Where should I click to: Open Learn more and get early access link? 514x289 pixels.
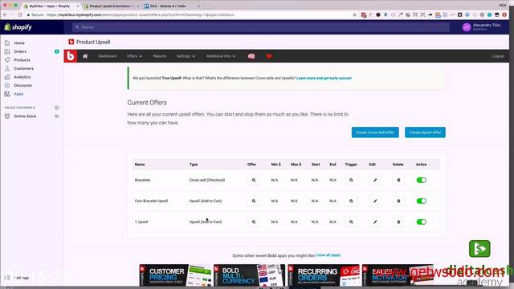(324, 78)
